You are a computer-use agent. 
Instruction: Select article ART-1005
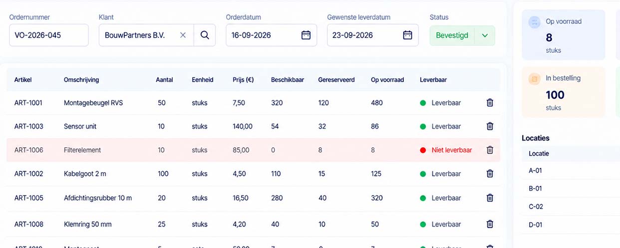pos(28,198)
